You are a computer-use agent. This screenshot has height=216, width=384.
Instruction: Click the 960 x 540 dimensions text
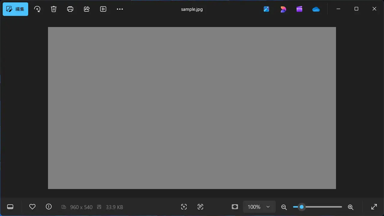point(81,207)
